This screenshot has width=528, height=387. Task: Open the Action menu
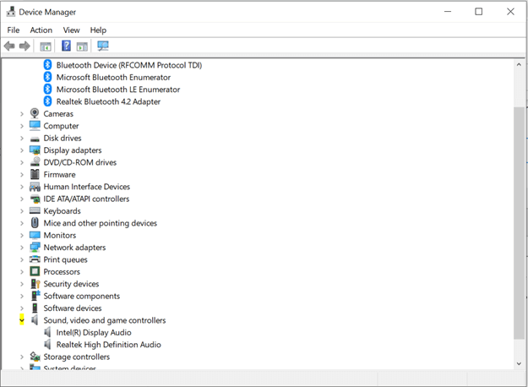coord(41,30)
